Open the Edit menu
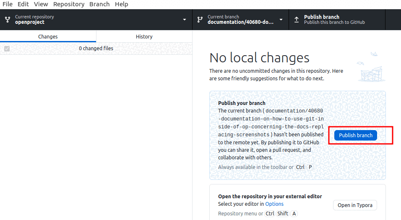 (23, 4)
